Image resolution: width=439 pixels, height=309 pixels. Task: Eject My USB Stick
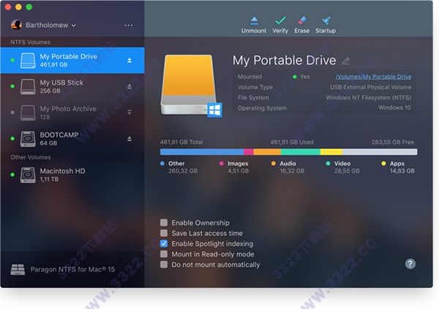(130, 86)
